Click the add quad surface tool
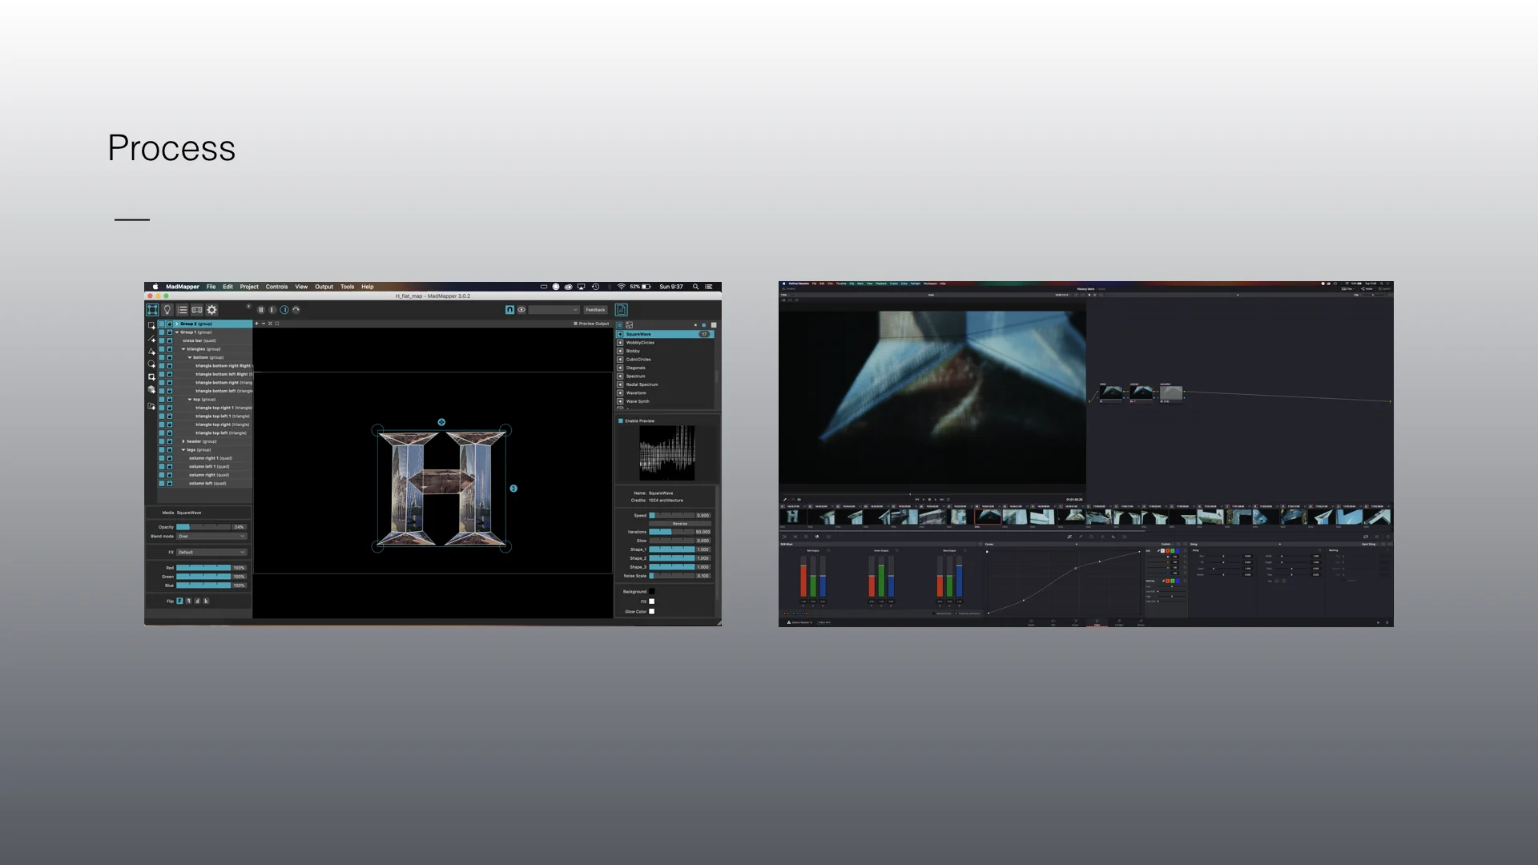The height and width of the screenshot is (865, 1538). pos(151,326)
